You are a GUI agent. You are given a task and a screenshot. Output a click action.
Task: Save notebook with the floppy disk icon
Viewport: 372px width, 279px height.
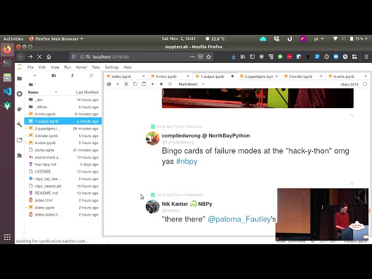(109, 84)
